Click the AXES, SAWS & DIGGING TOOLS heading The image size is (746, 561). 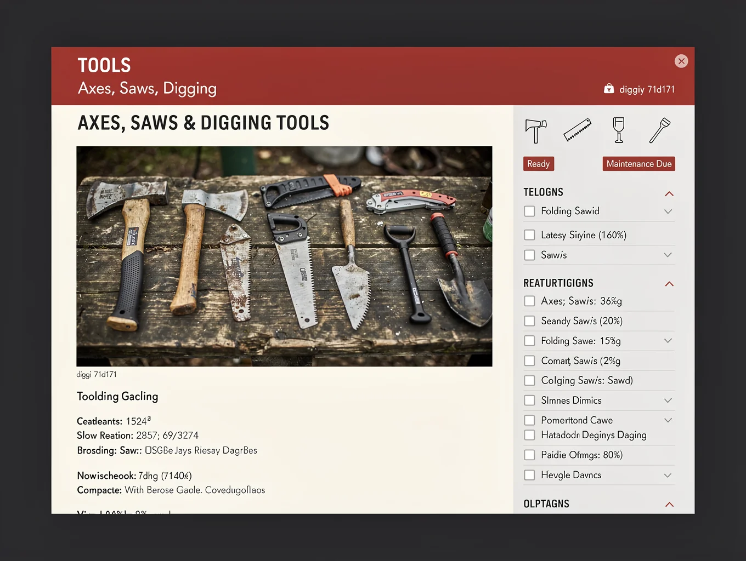204,123
